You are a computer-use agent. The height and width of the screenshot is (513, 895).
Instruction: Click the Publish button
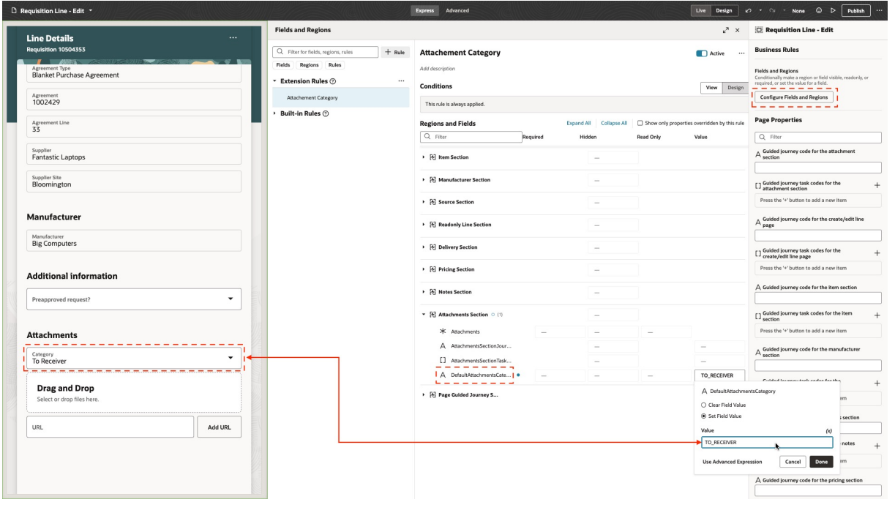coord(856,11)
